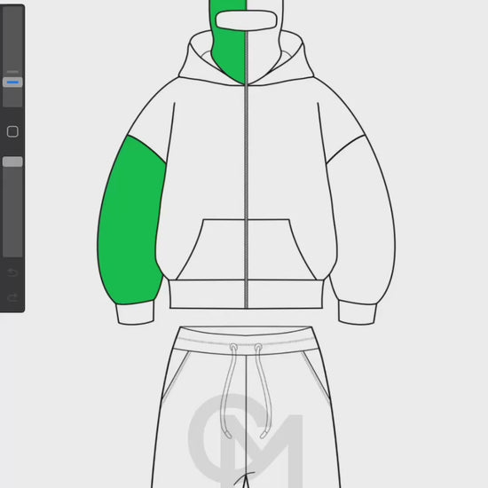This screenshot has width=488, height=488.
Task: Click the redo arrow in sidebar
Action: [12, 298]
